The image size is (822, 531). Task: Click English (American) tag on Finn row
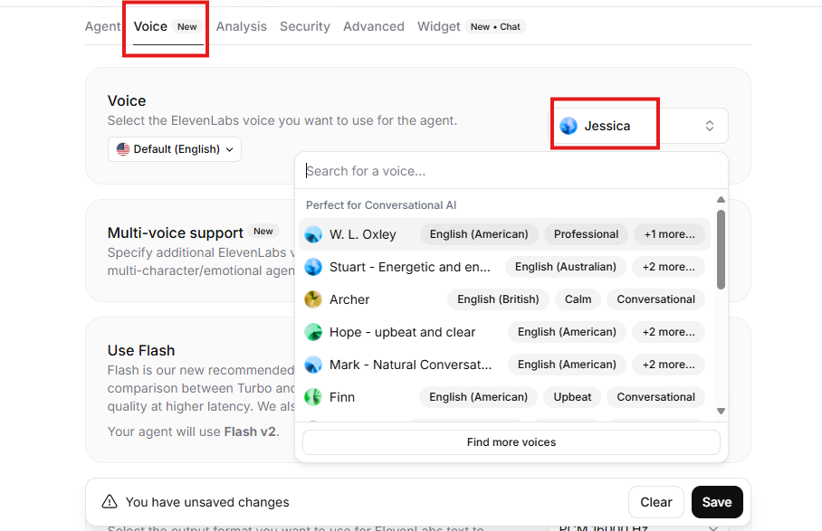coord(478,397)
